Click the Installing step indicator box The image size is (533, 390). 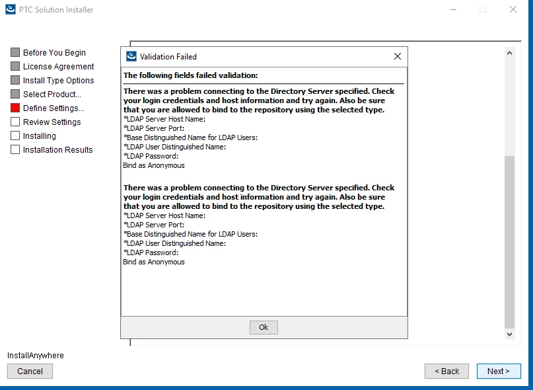[x=15, y=136]
